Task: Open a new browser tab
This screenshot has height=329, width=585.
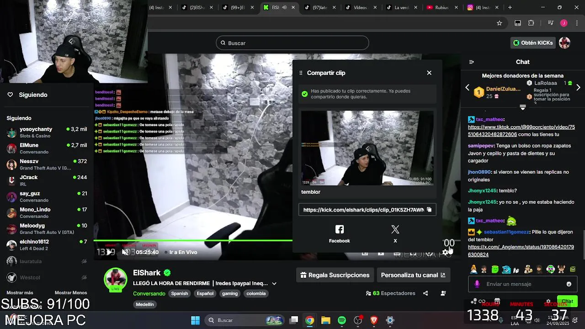Action: click(x=510, y=7)
